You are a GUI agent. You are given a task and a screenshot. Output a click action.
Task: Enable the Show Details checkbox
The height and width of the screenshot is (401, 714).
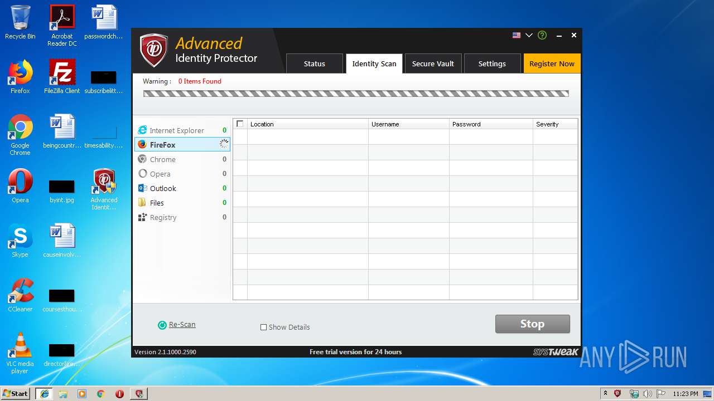point(263,327)
